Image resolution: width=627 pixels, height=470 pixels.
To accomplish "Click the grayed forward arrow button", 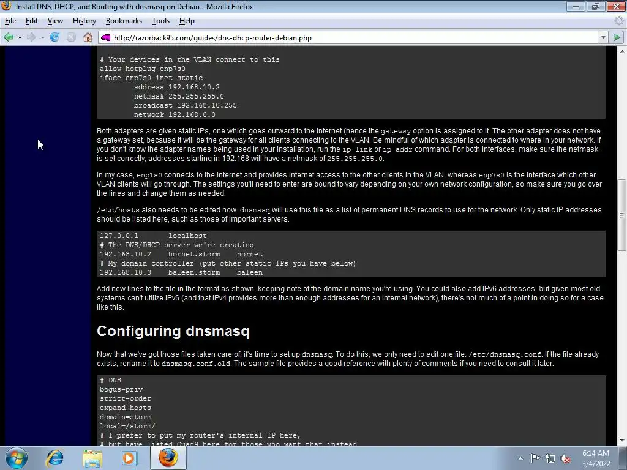I will [x=31, y=37].
